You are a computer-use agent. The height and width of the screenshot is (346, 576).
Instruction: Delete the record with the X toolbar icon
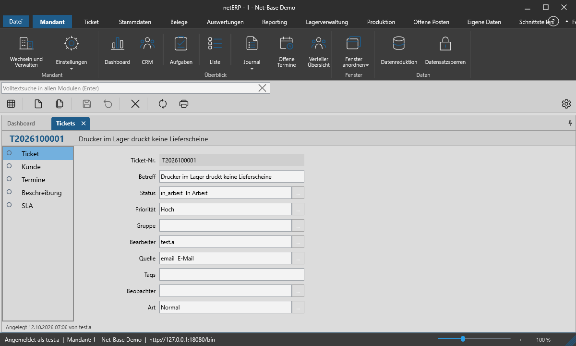tap(135, 104)
